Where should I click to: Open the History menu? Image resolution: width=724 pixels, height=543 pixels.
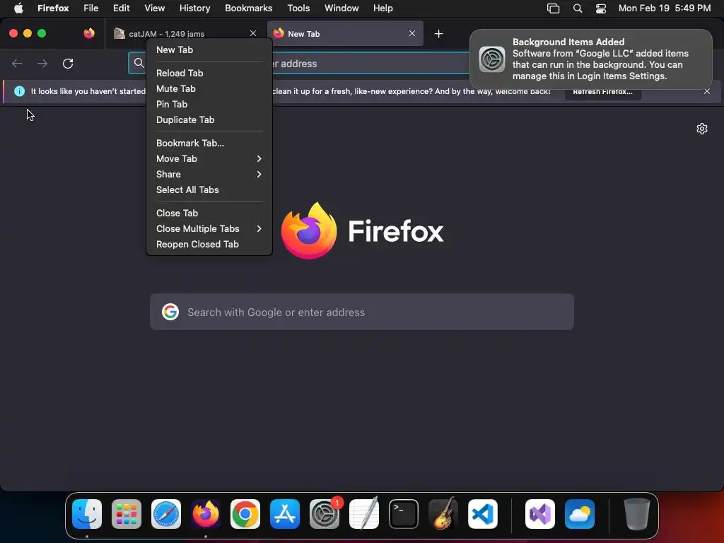(194, 8)
